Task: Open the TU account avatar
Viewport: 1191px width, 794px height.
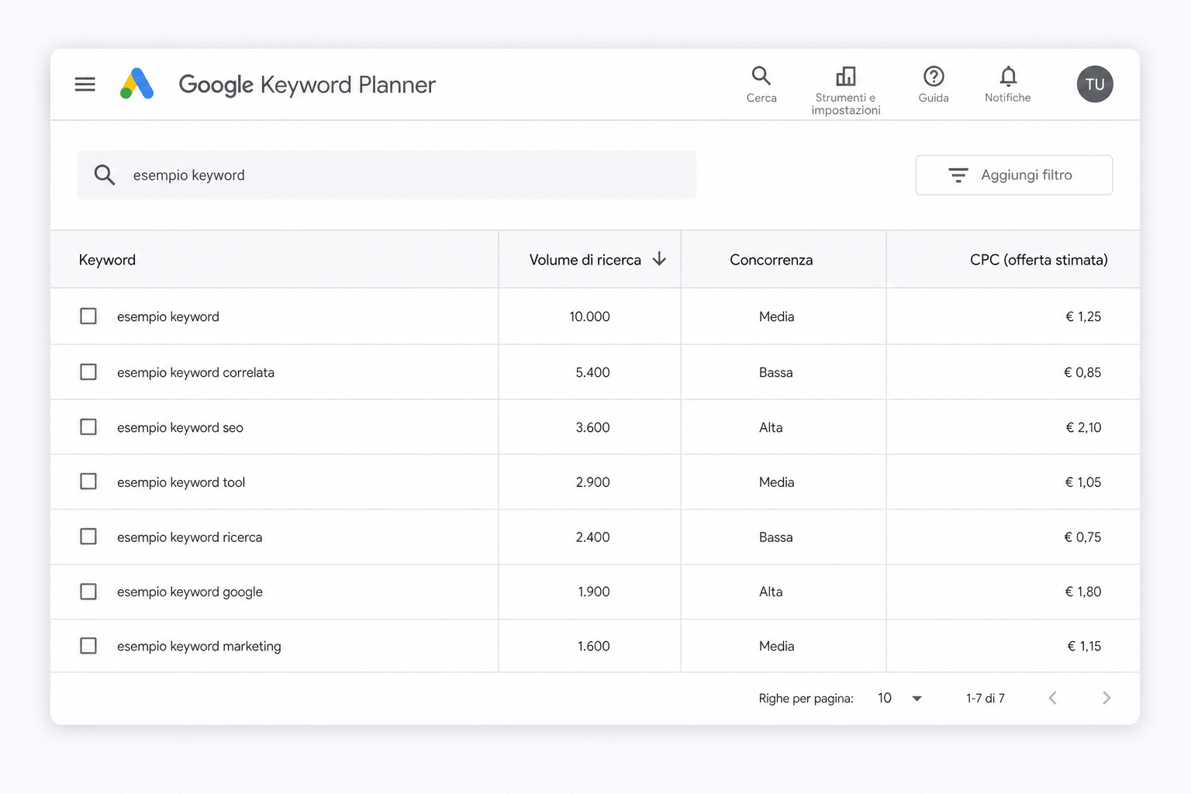Action: pyautogui.click(x=1095, y=84)
